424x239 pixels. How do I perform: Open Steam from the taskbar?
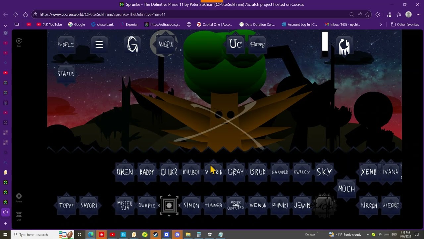[155, 234]
